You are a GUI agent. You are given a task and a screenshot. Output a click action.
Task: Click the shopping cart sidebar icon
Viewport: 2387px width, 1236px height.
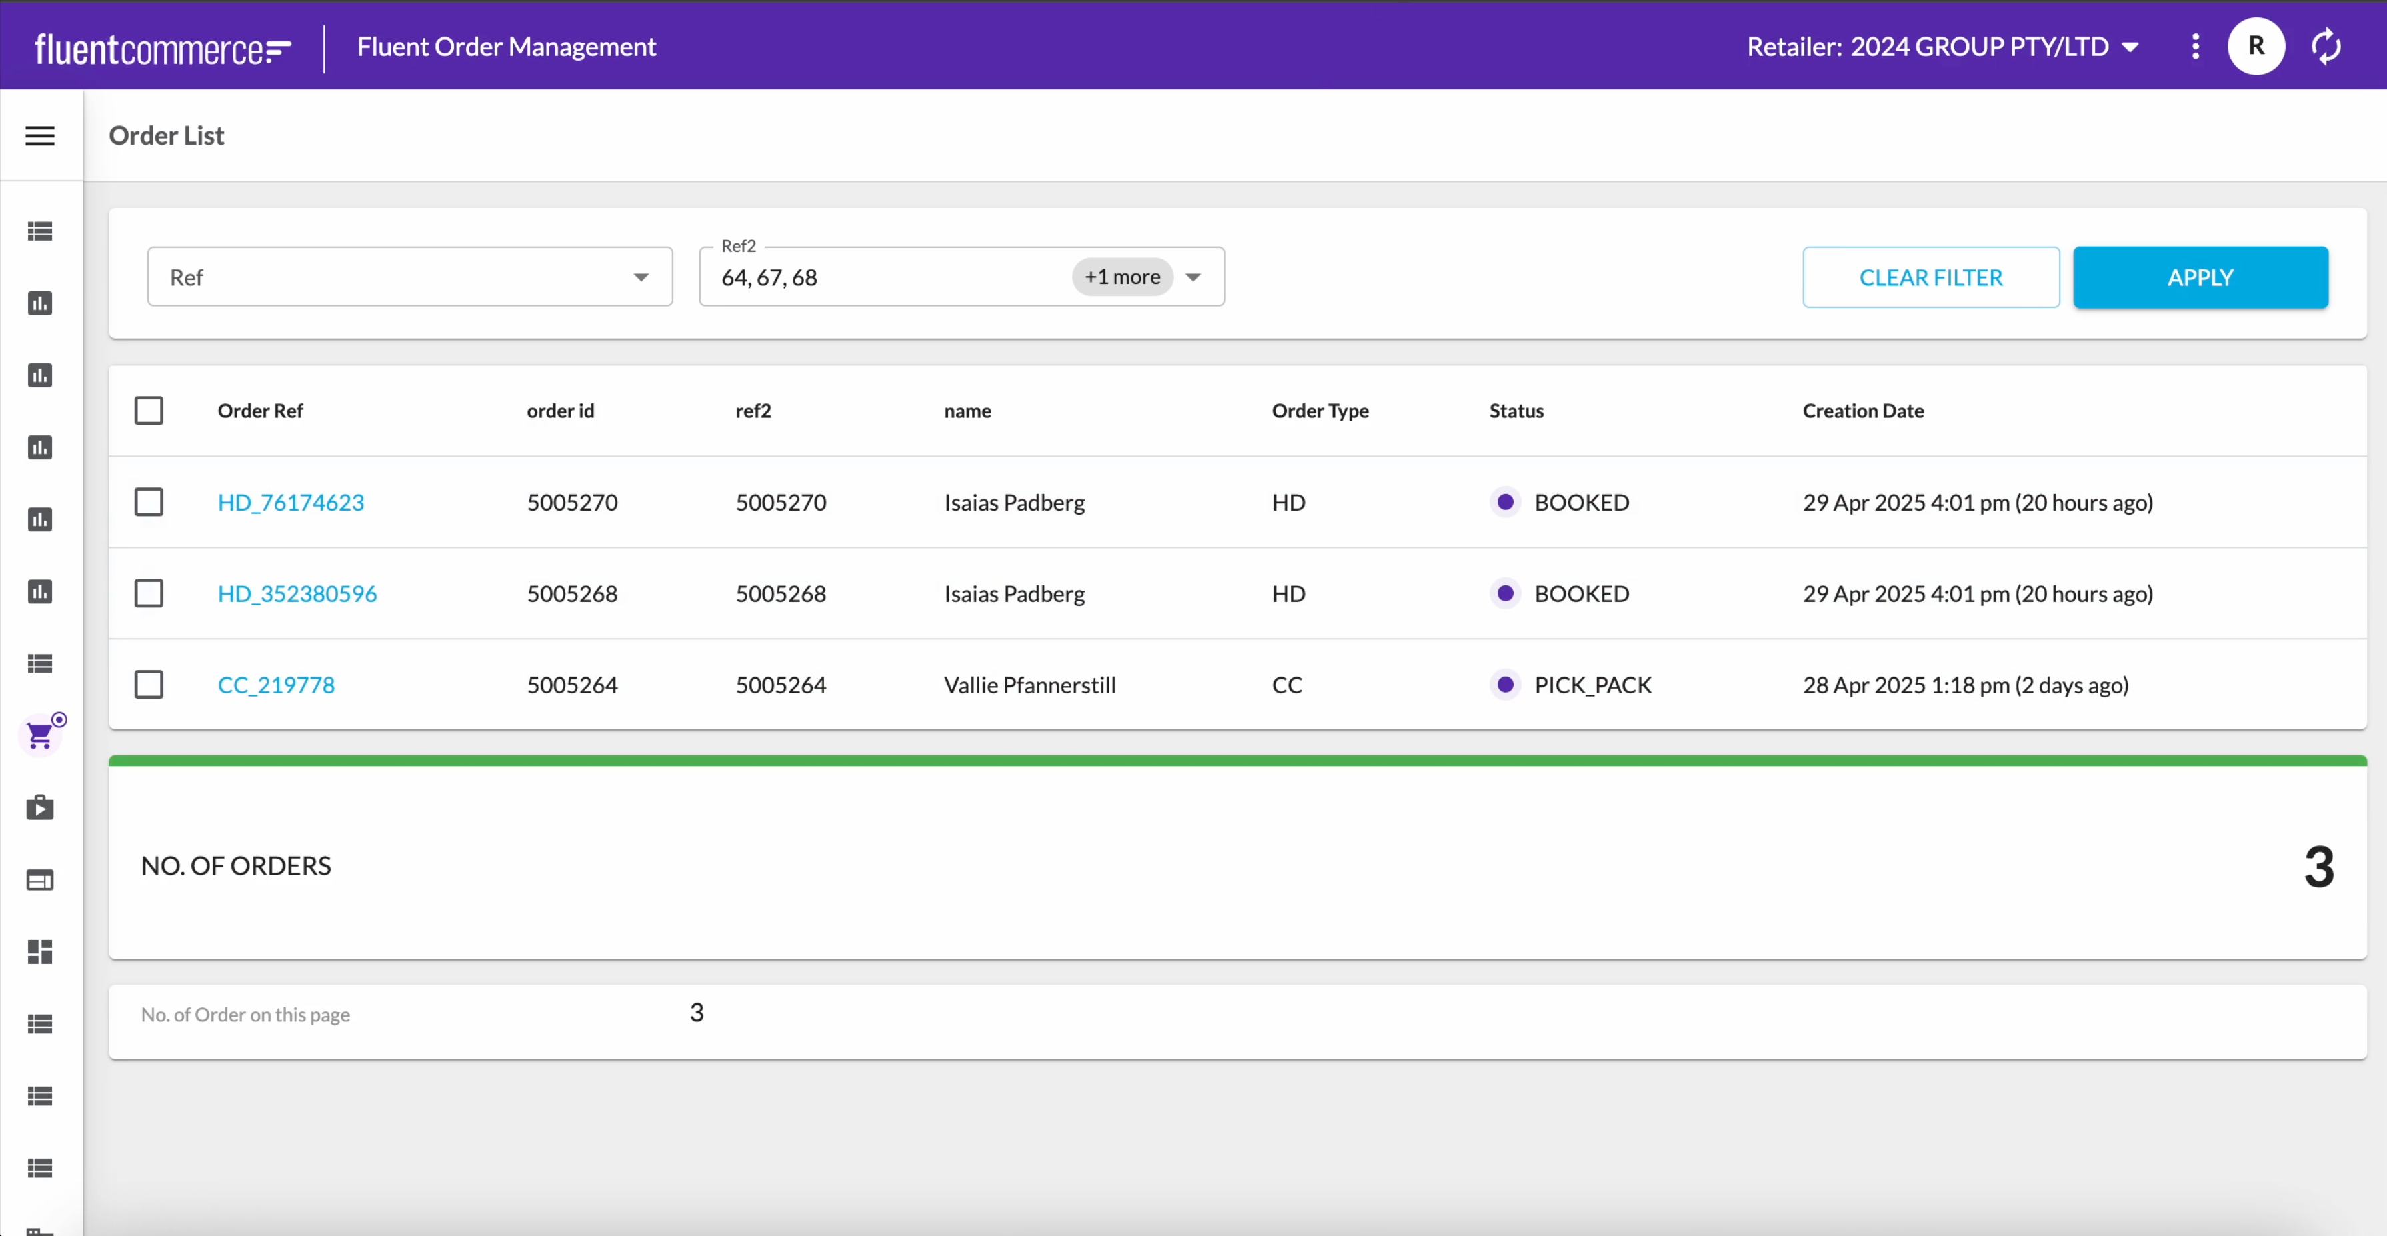(x=40, y=736)
